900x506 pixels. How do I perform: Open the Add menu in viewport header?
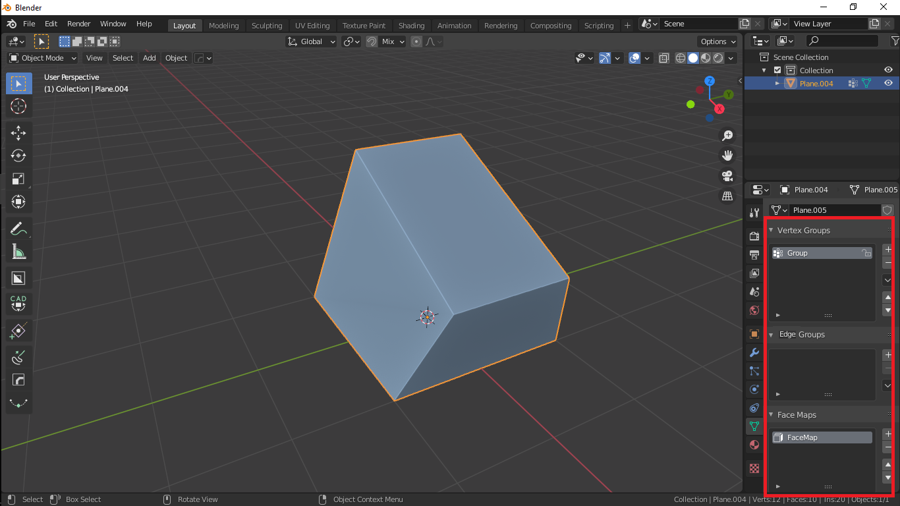click(150, 58)
